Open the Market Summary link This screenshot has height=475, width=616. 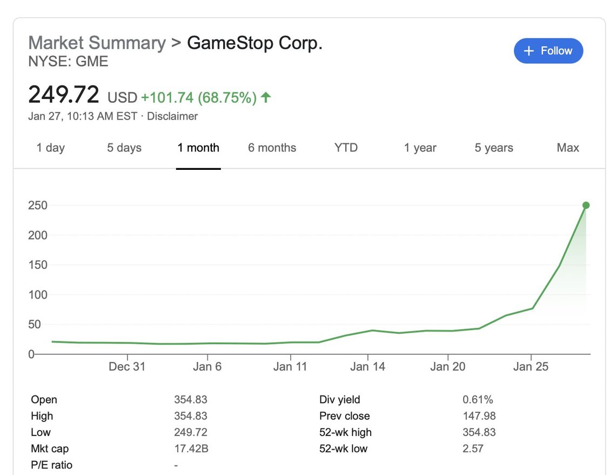click(x=97, y=43)
